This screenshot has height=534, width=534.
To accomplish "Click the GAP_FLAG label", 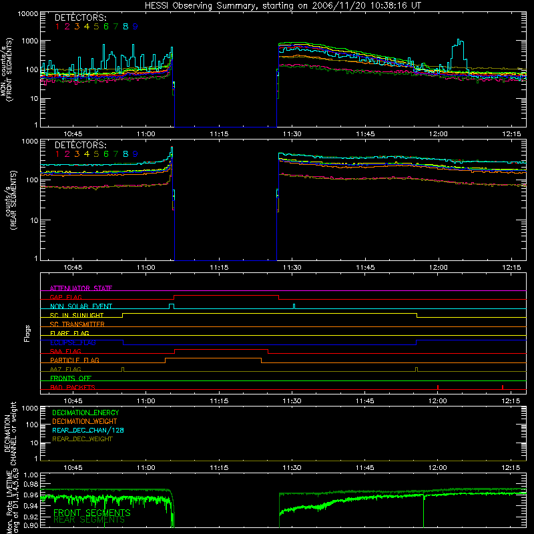I will click(x=65, y=297).
